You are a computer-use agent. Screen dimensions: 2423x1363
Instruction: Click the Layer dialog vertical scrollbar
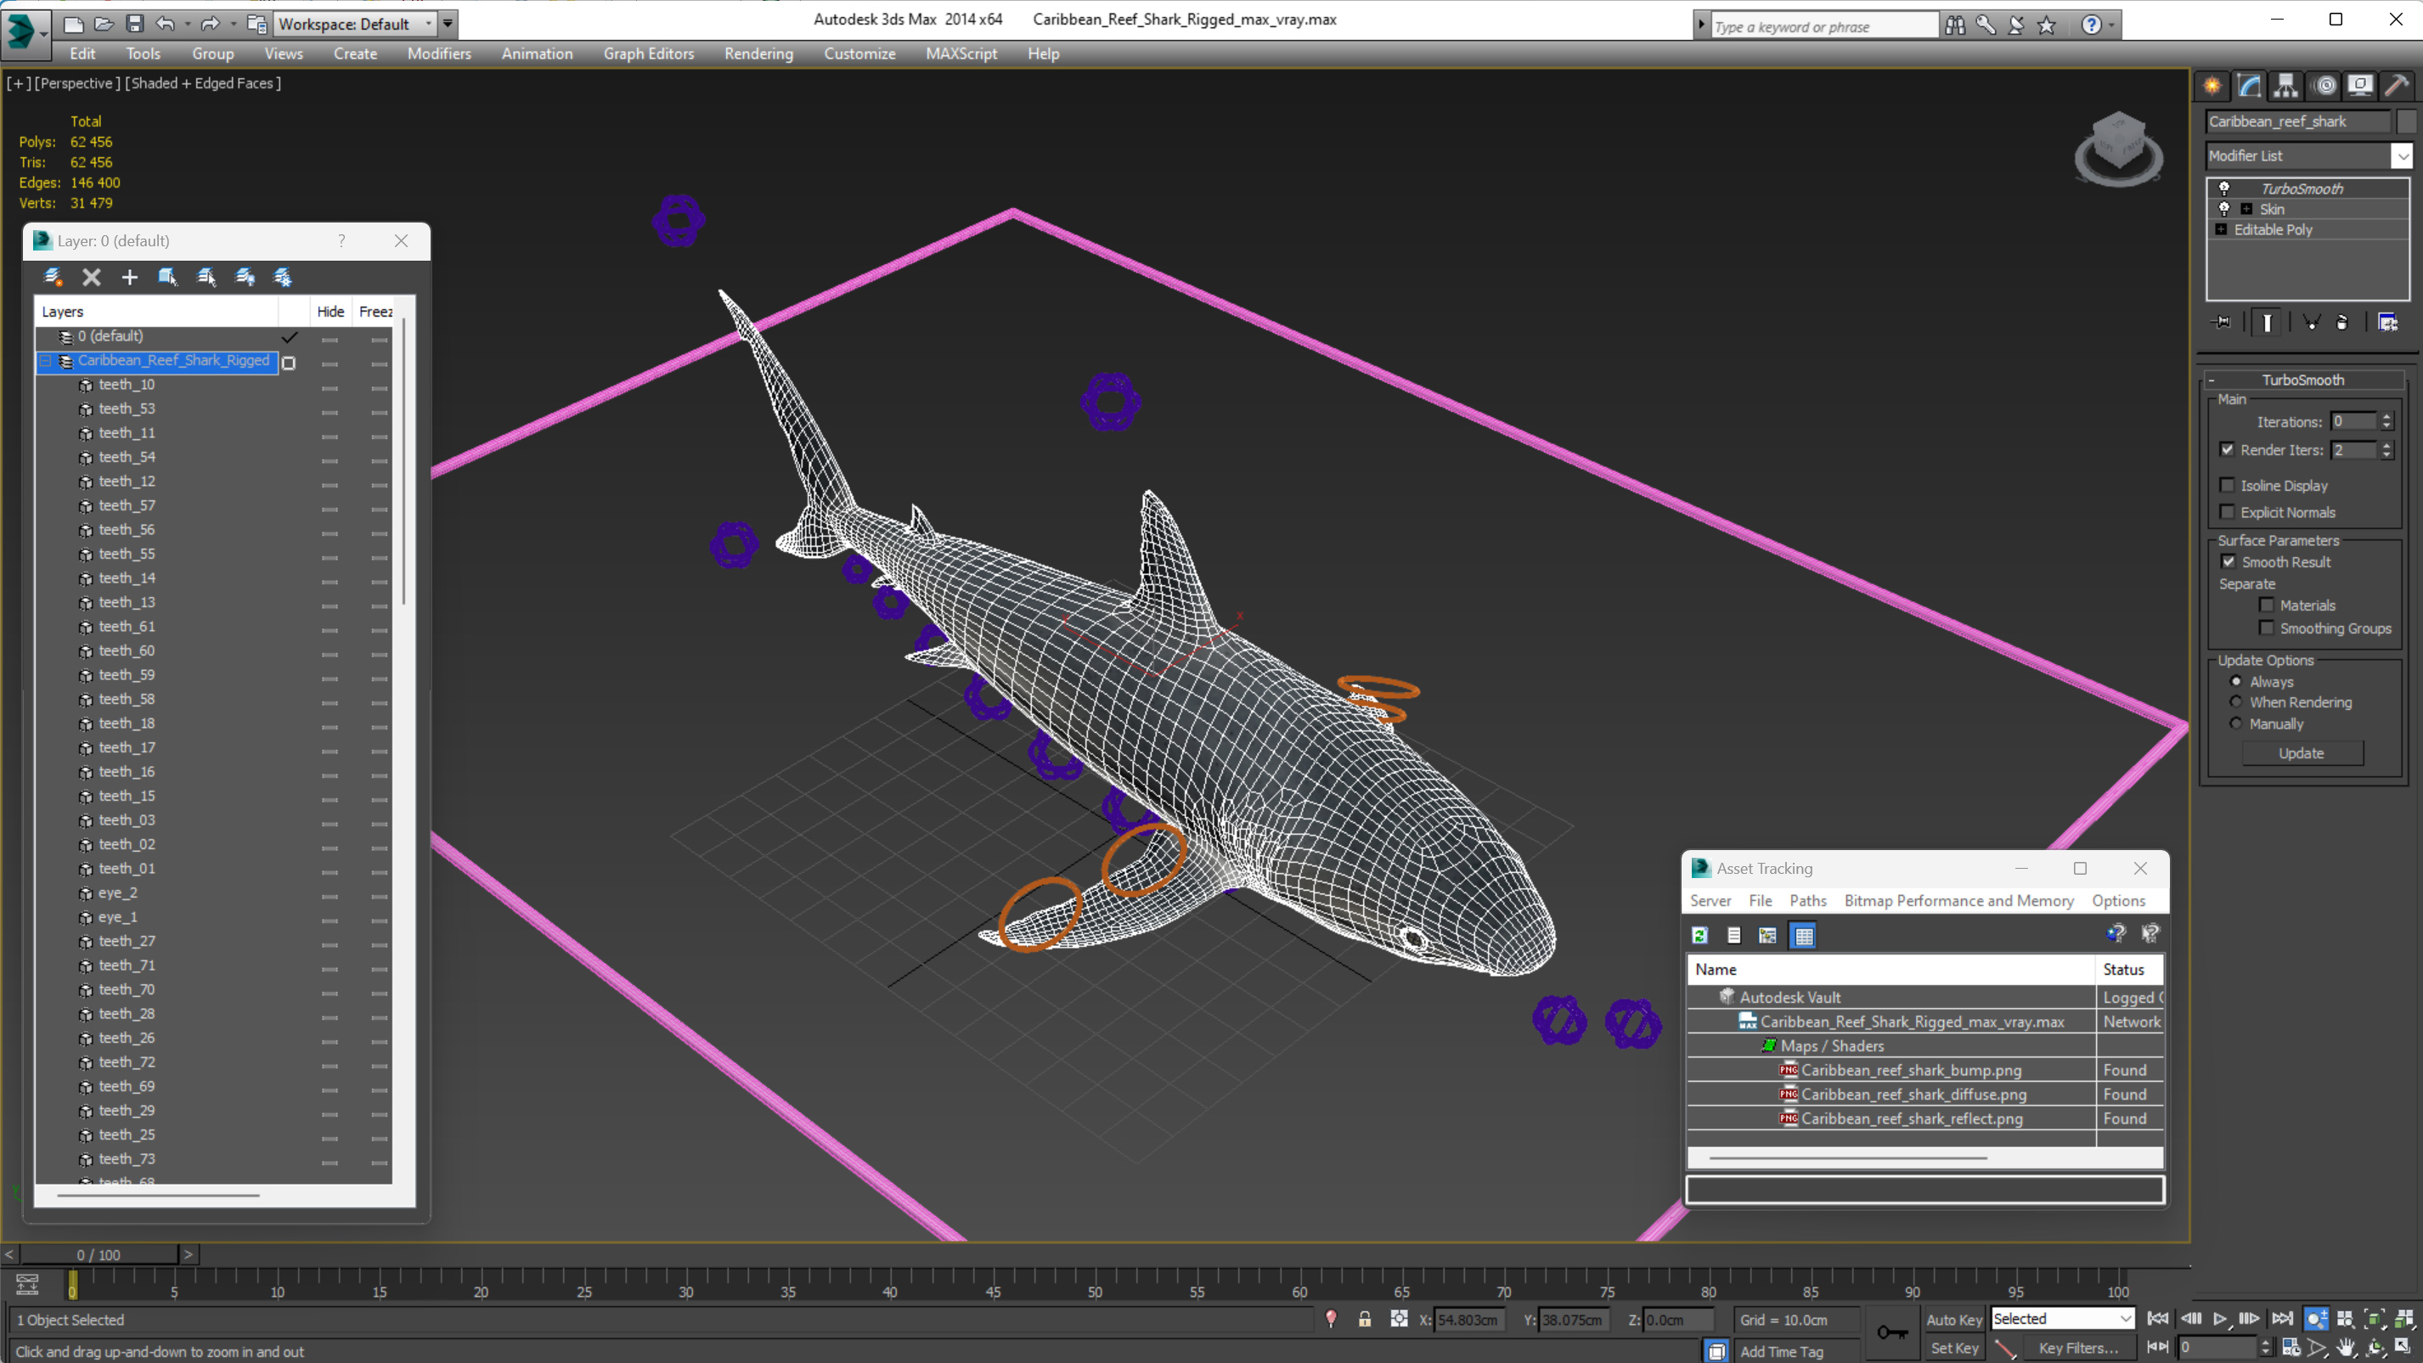(403, 461)
